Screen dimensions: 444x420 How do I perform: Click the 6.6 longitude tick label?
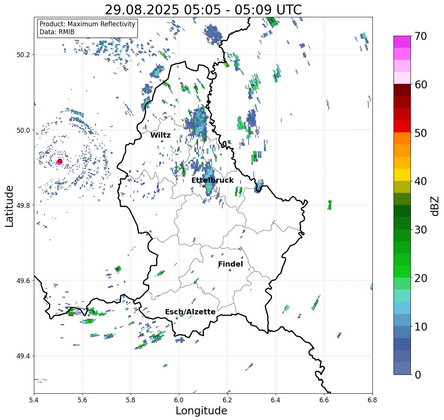324,400
